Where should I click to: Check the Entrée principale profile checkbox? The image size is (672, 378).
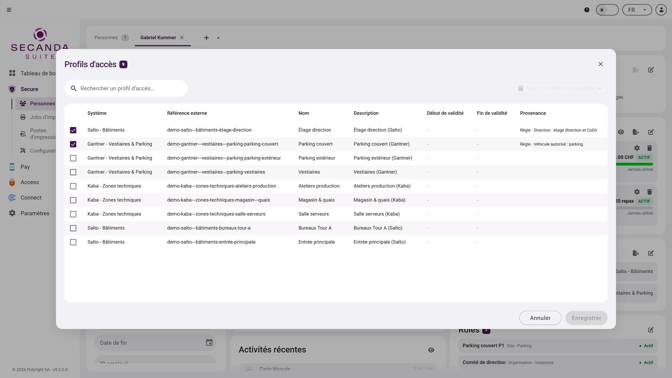pos(73,242)
